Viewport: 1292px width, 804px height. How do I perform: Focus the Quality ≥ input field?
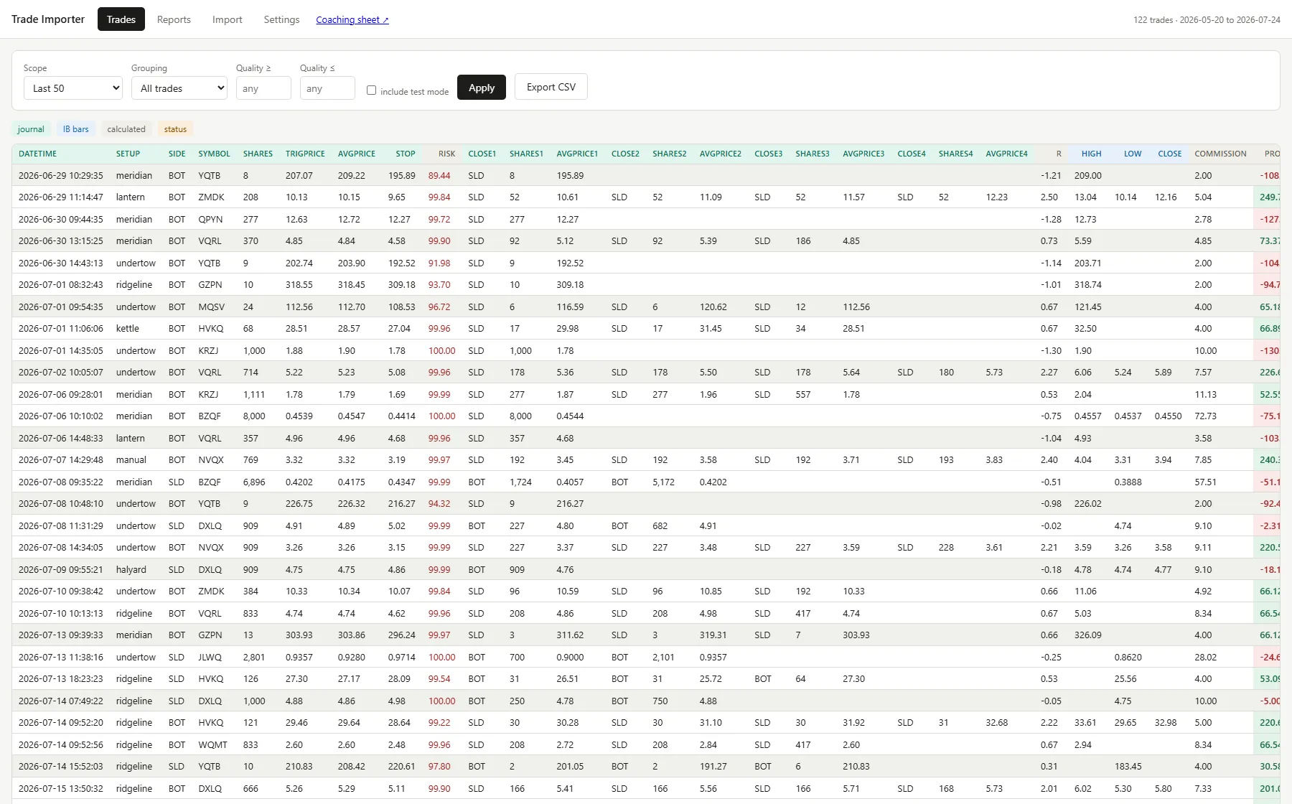(x=263, y=88)
